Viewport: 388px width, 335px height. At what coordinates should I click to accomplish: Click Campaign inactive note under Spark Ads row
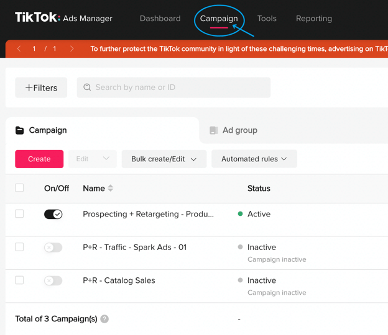(x=277, y=259)
